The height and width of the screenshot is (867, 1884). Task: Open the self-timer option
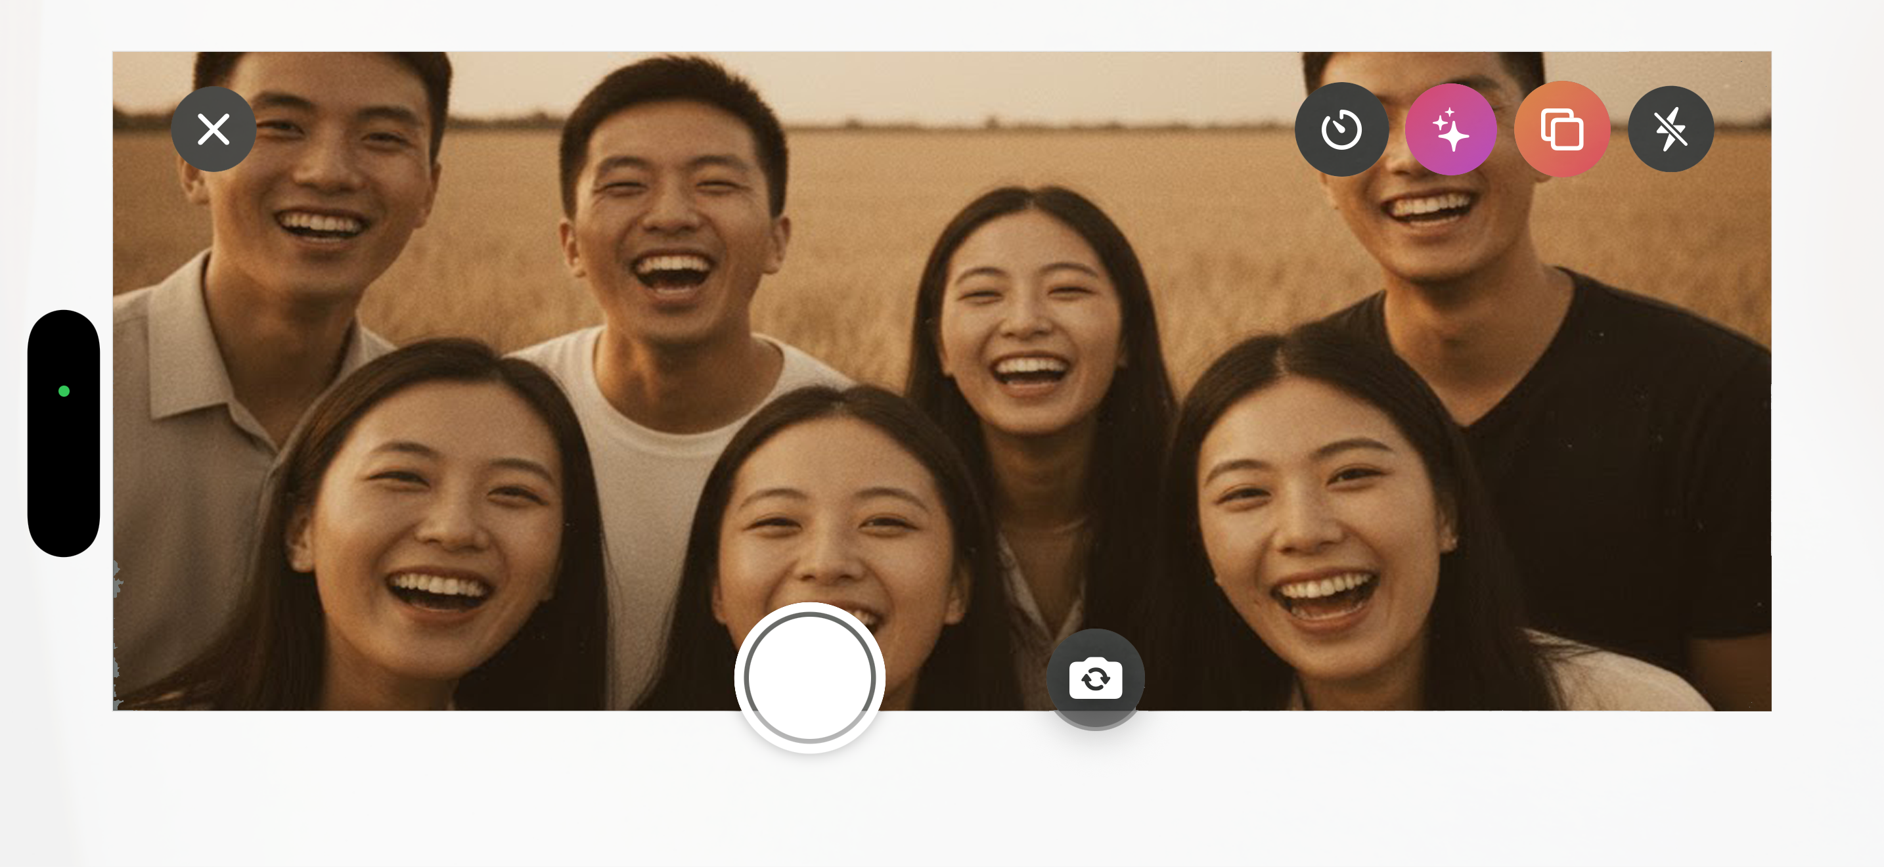1341,129
